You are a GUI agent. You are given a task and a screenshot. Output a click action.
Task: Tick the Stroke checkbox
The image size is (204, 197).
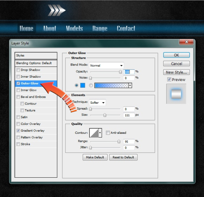[18, 144]
